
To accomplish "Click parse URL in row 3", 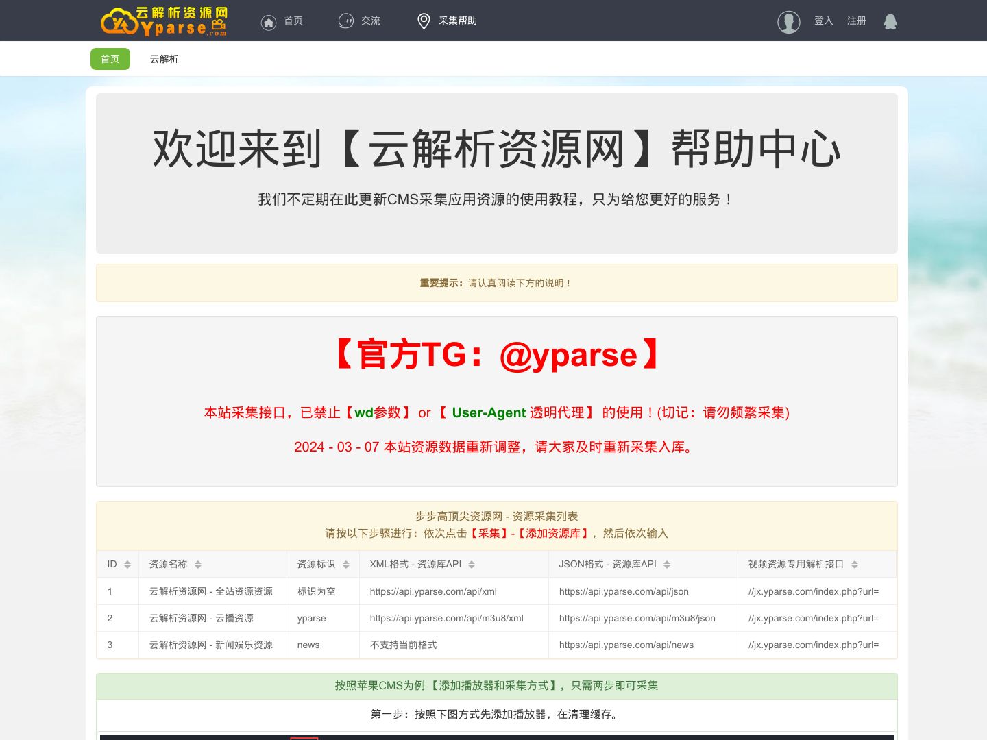I will pyautogui.click(x=814, y=645).
